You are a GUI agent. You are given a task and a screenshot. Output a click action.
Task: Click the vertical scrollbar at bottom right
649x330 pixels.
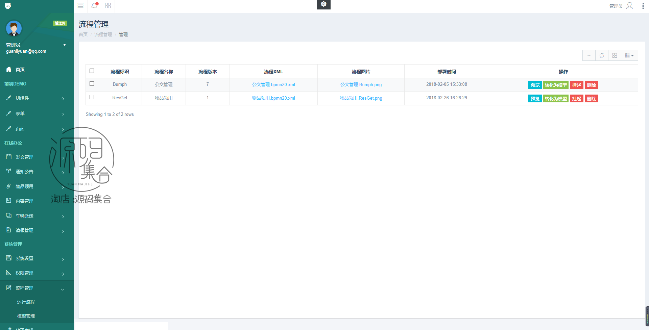(647, 316)
